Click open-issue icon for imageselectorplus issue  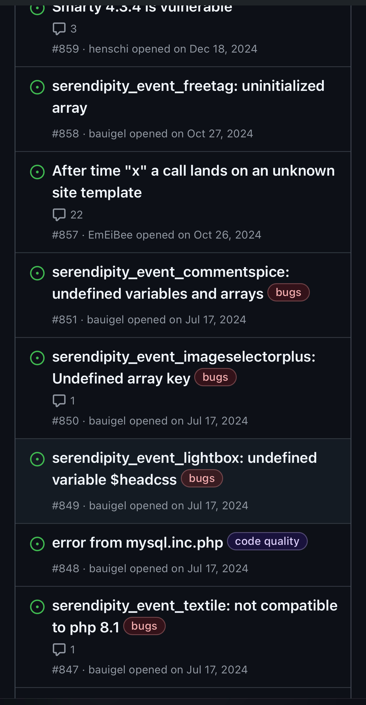(37, 358)
